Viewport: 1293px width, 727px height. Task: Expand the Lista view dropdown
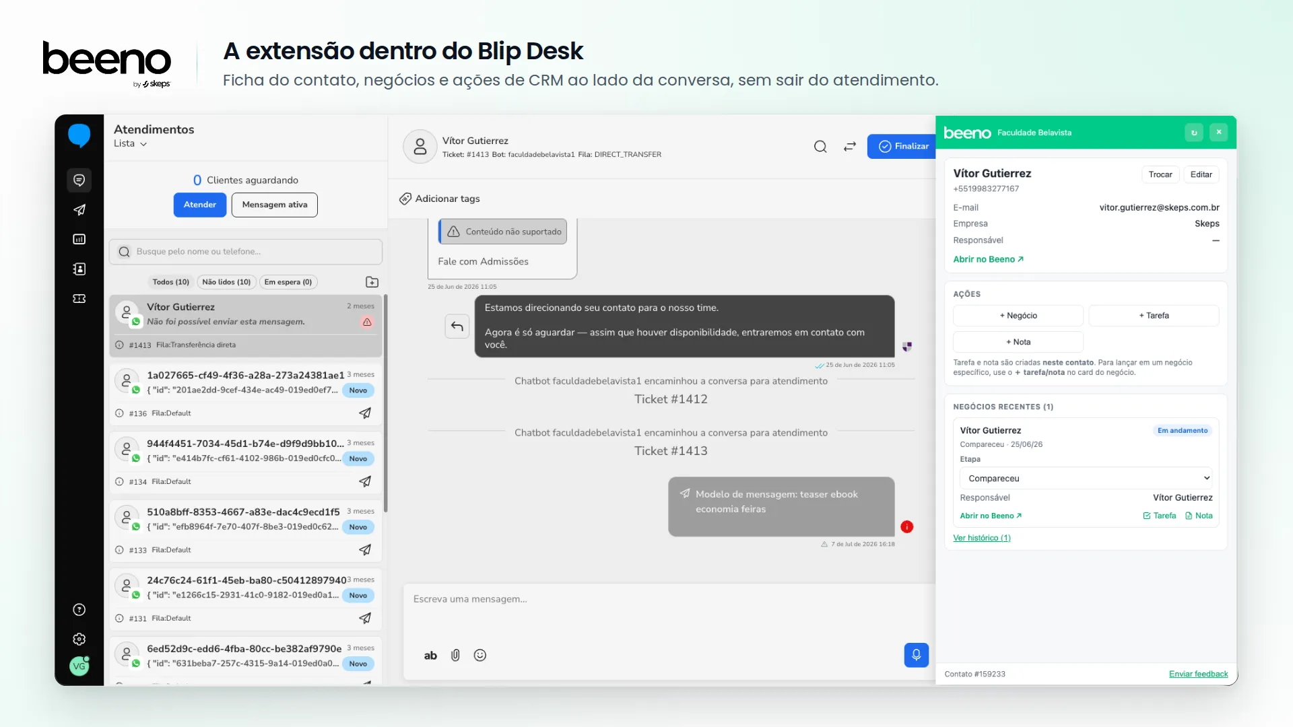[x=130, y=143]
